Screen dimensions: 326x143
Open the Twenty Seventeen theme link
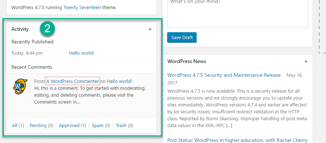click(x=82, y=8)
